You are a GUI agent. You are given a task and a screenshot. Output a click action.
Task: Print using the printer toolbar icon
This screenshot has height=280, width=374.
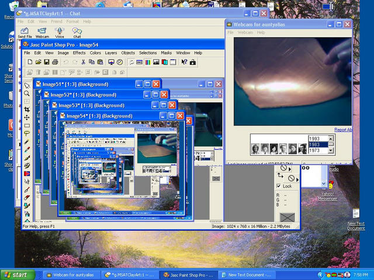pos(55,62)
